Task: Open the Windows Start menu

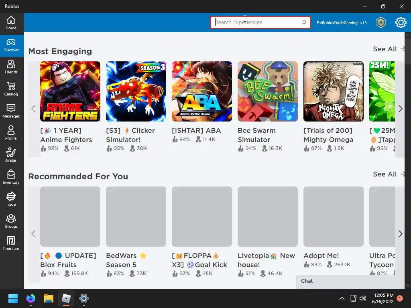Action: 13,298
